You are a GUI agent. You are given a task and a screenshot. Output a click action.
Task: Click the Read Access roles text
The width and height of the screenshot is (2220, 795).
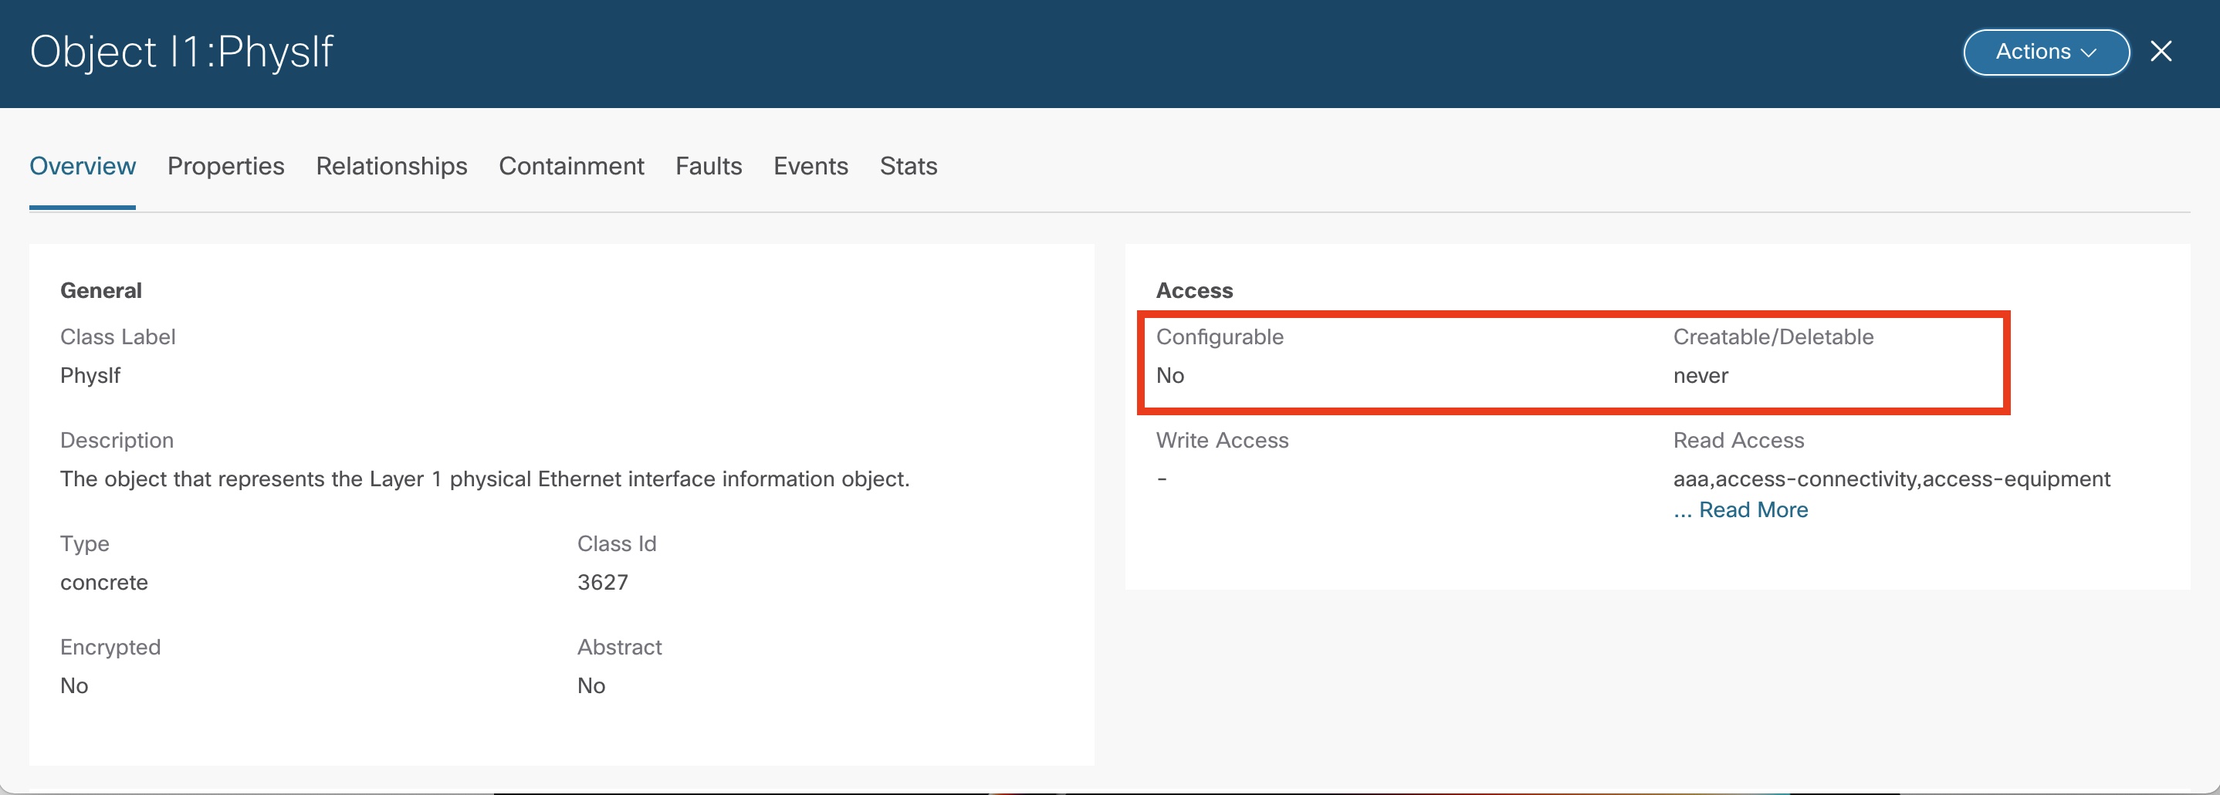point(1891,479)
